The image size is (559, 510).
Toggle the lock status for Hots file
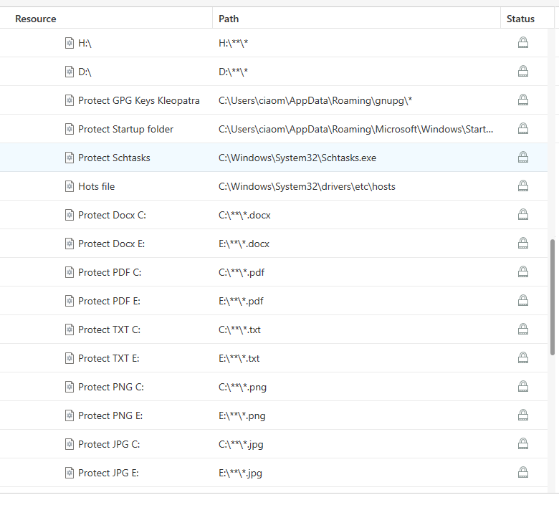(523, 186)
